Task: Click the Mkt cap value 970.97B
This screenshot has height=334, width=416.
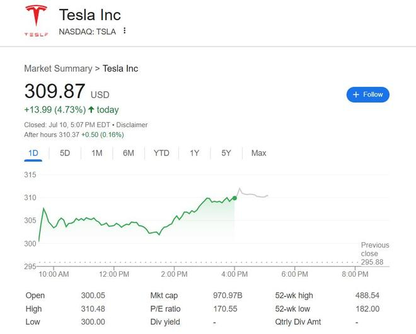Action: (228, 295)
